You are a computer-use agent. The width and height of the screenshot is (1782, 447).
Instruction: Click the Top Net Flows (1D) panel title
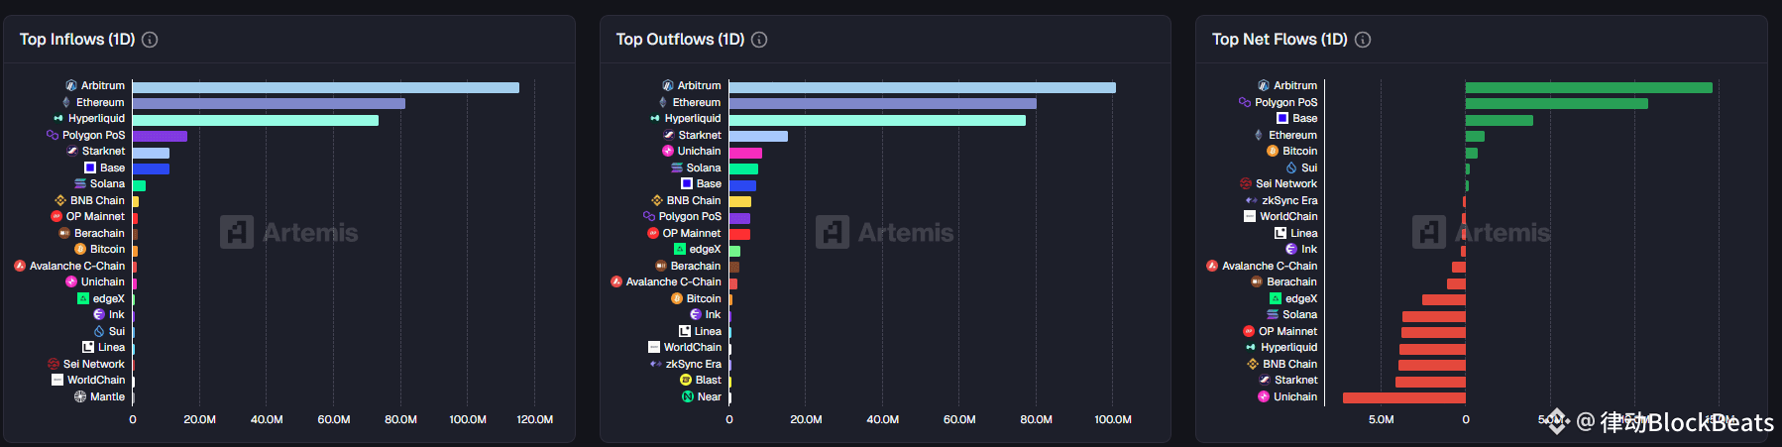click(1280, 40)
